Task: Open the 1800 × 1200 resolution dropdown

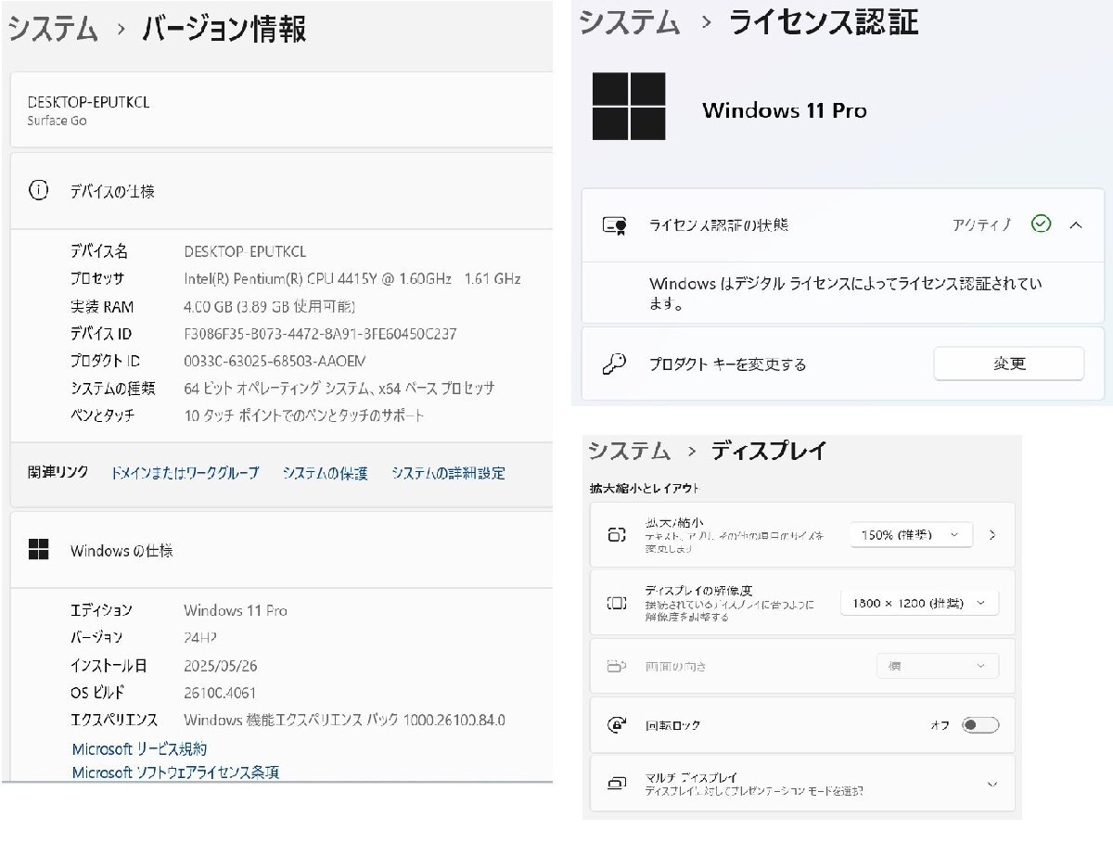Action: tap(919, 602)
